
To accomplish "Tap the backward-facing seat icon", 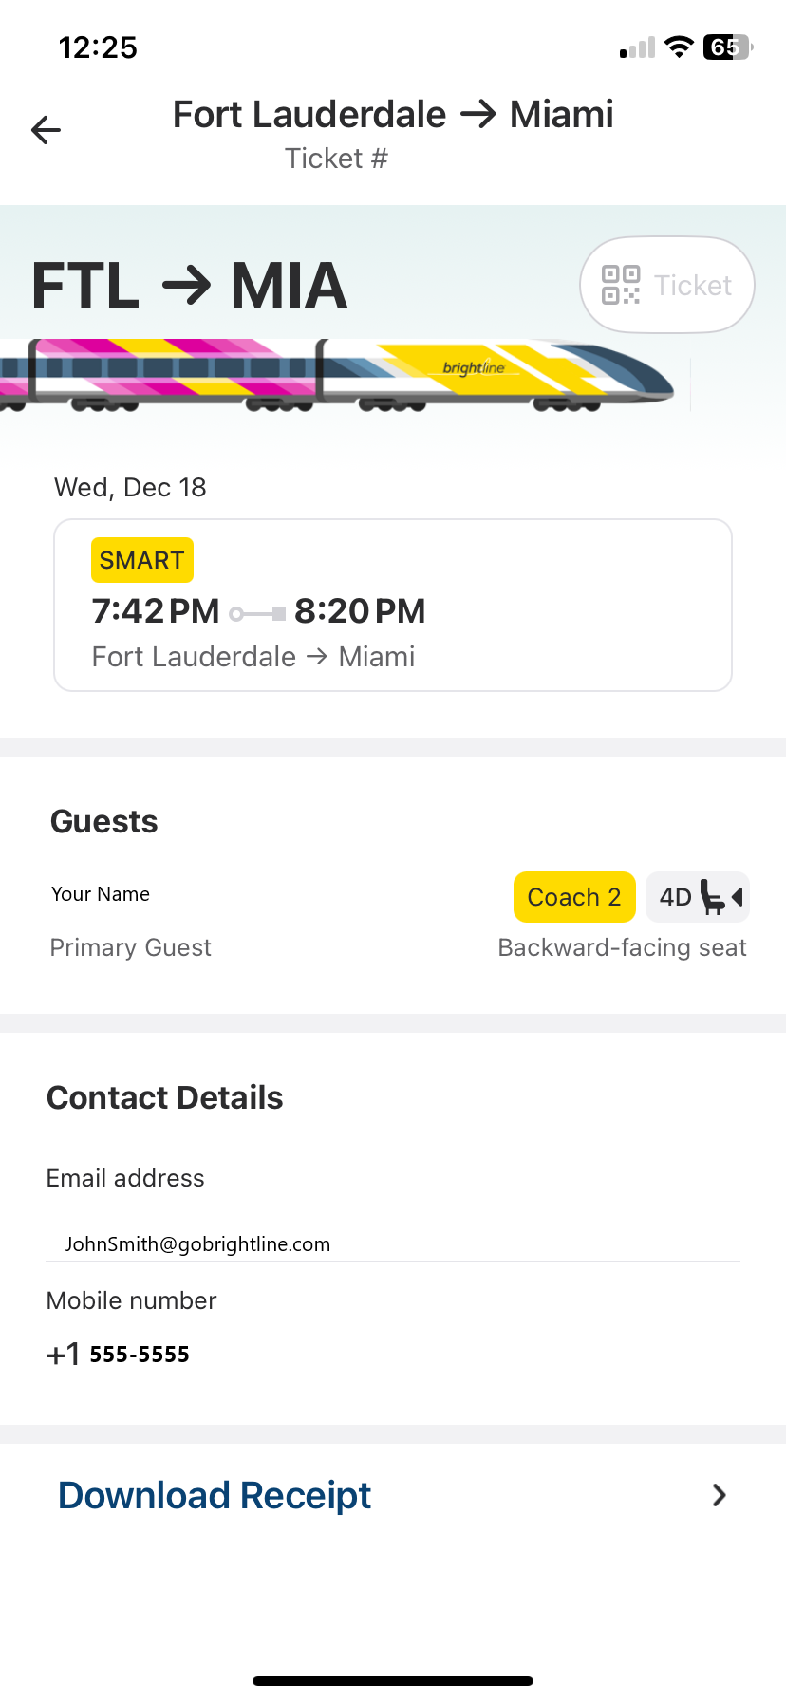I will [720, 897].
